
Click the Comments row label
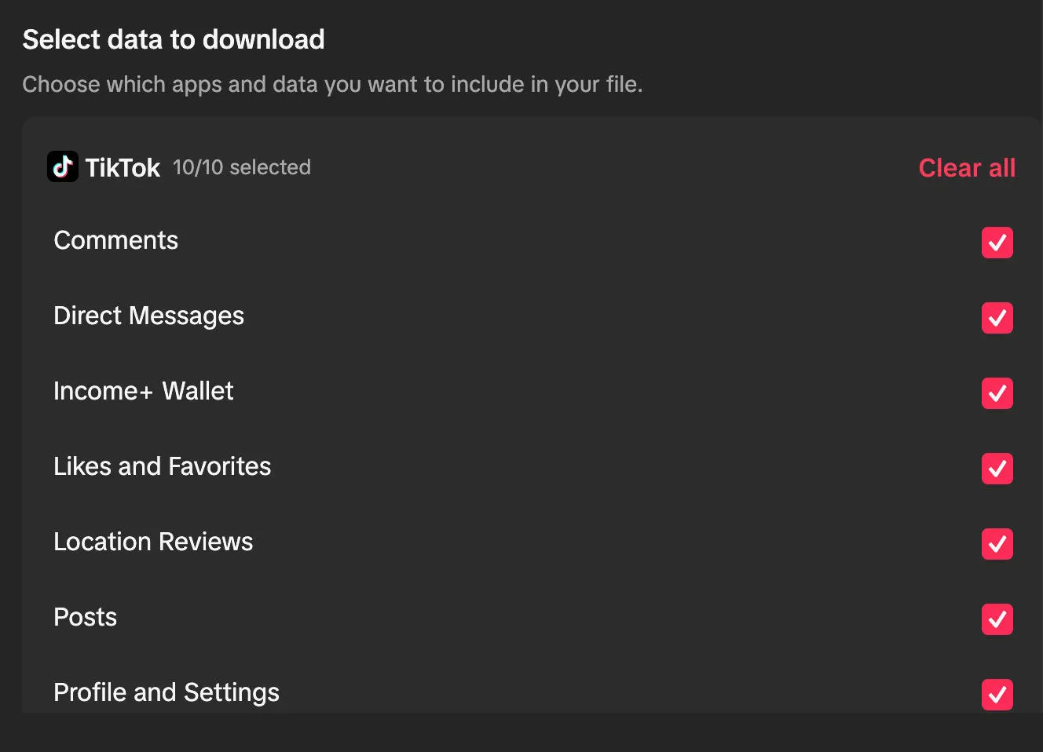point(115,240)
